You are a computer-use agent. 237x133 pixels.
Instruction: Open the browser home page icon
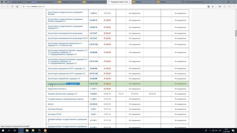[x=17, y=7]
